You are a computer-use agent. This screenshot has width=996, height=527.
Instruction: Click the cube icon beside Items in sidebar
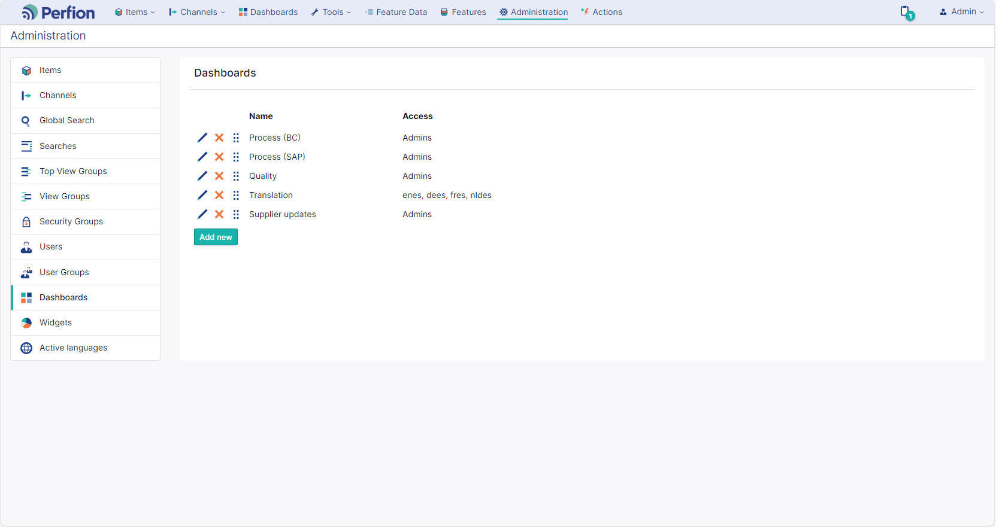pyautogui.click(x=26, y=71)
